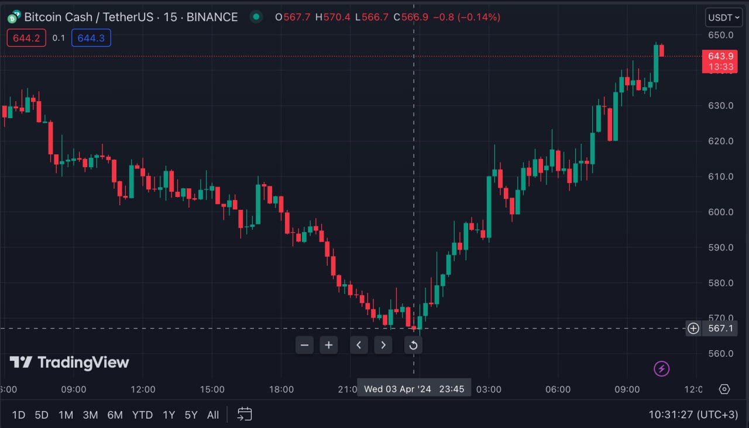749x428 pixels.
Task: Select the YTD time range
Action: (142, 415)
